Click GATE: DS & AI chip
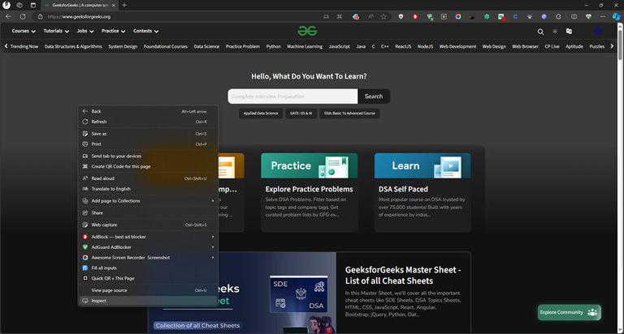This screenshot has height=334, width=624. point(301,113)
